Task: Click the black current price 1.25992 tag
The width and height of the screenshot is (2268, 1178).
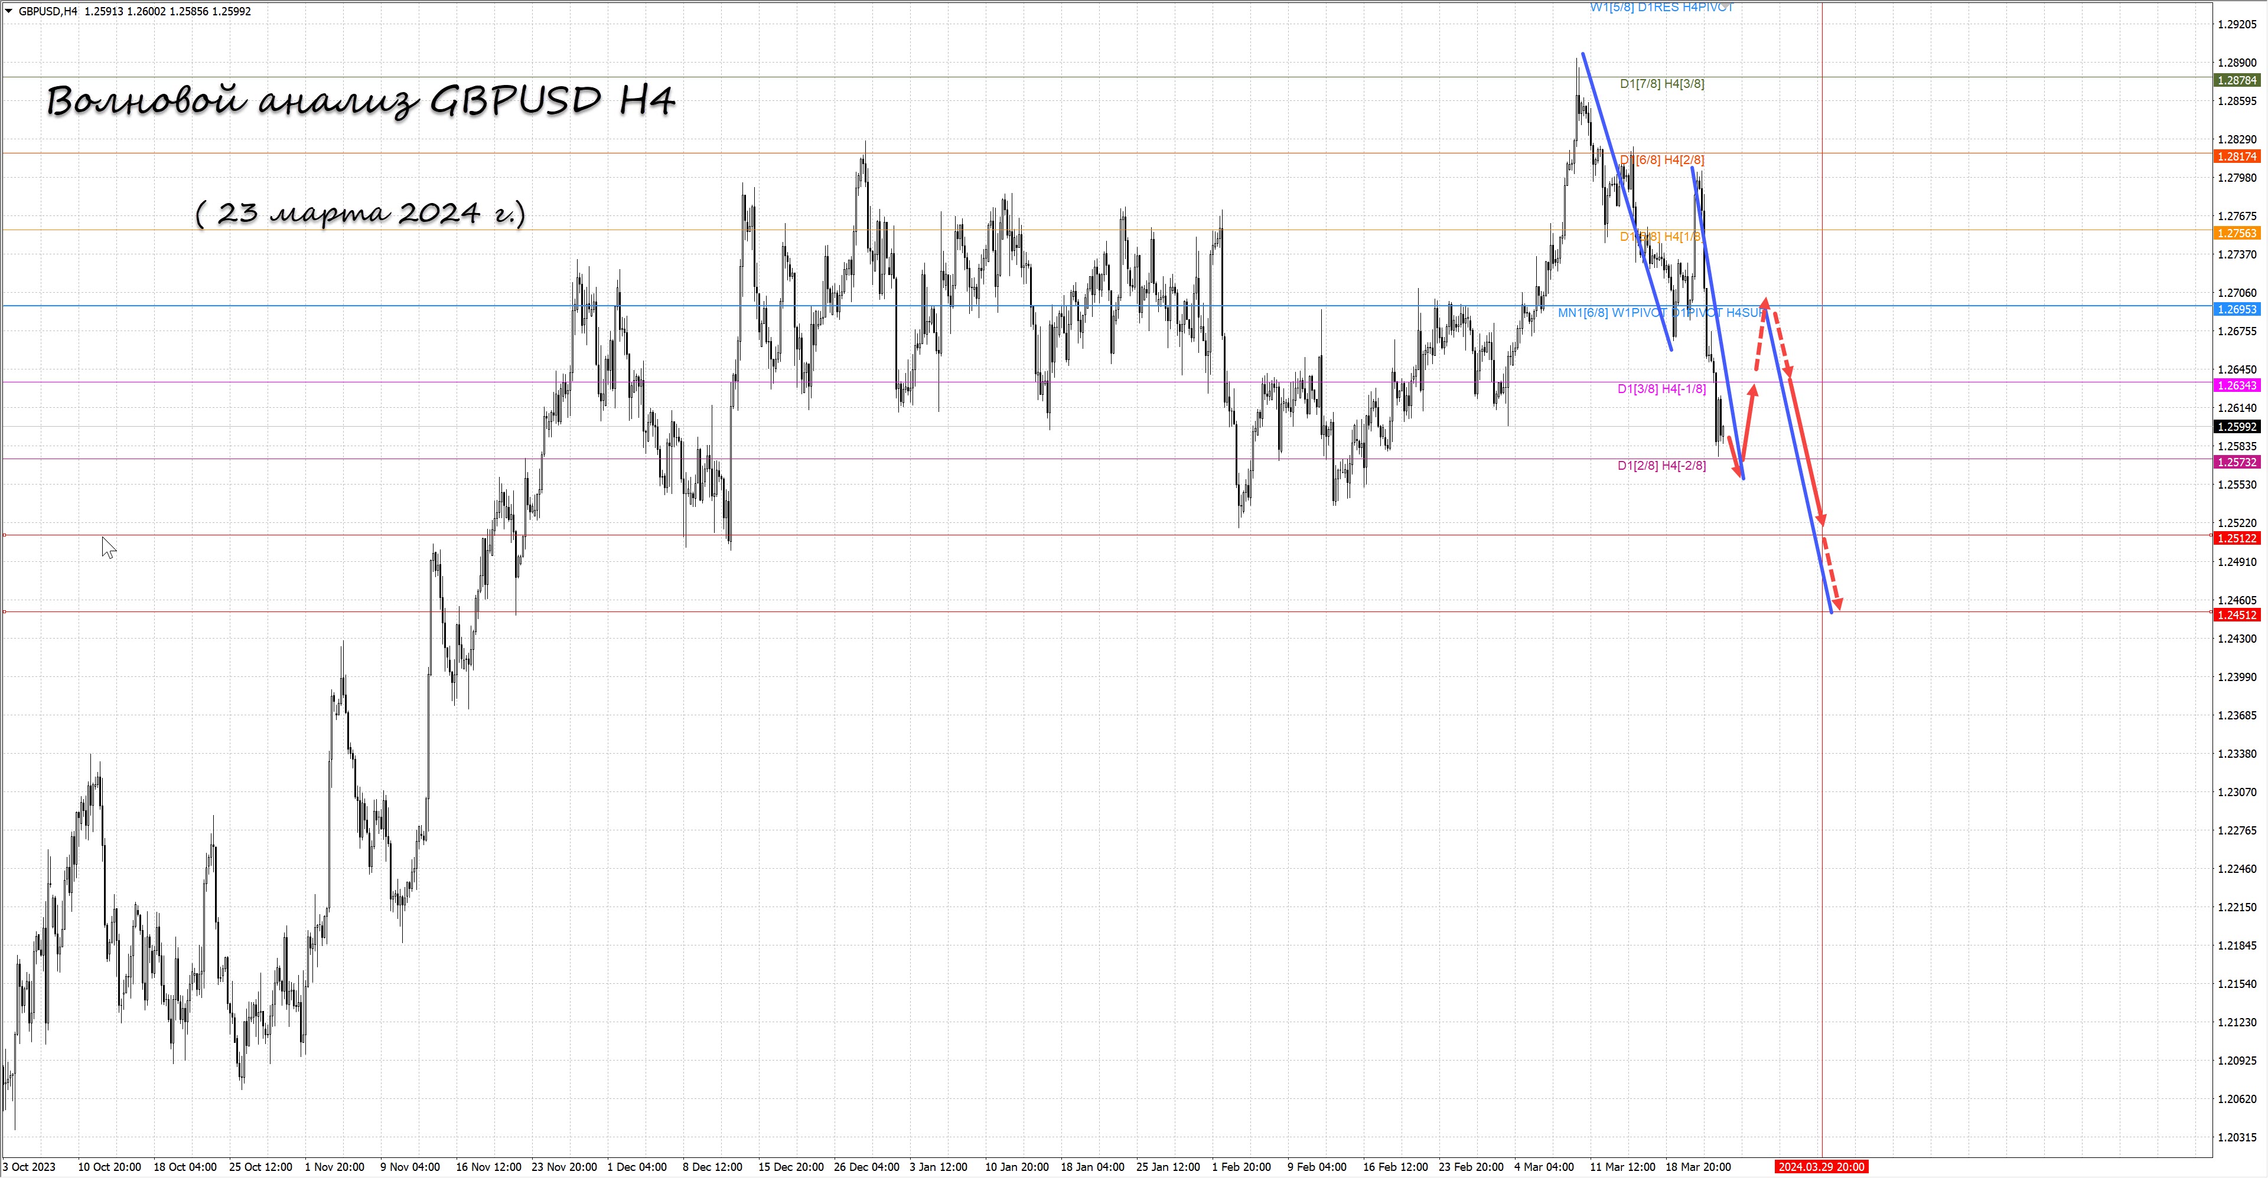Action: (2236, 427)
